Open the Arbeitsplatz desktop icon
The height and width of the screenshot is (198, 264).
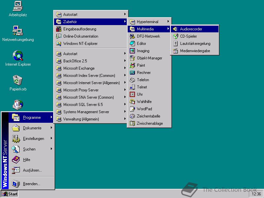click(x=18, y=9)
